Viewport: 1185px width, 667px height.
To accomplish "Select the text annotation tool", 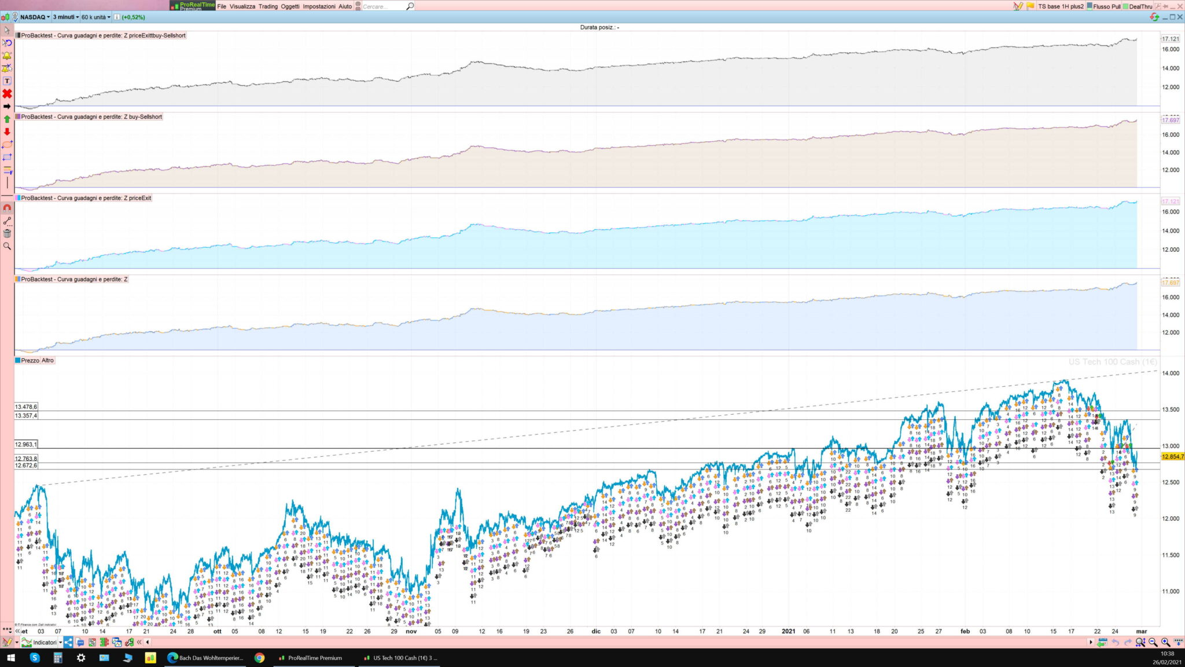I will tap(7, 81).
